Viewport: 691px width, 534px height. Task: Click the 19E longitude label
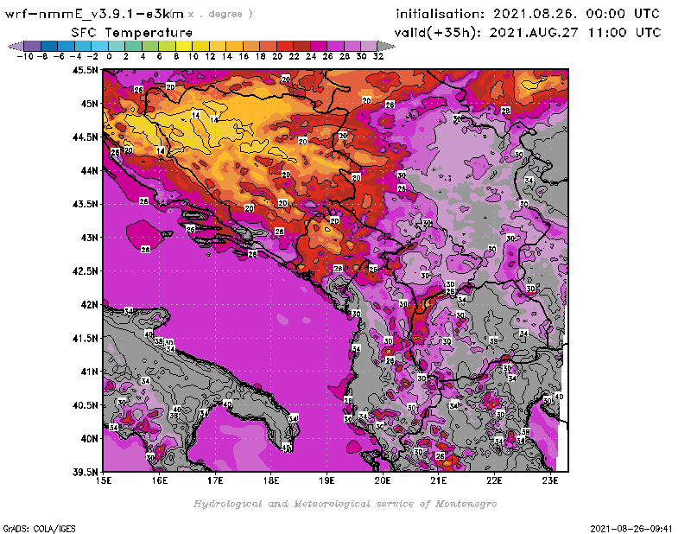(x=327, y=480)
